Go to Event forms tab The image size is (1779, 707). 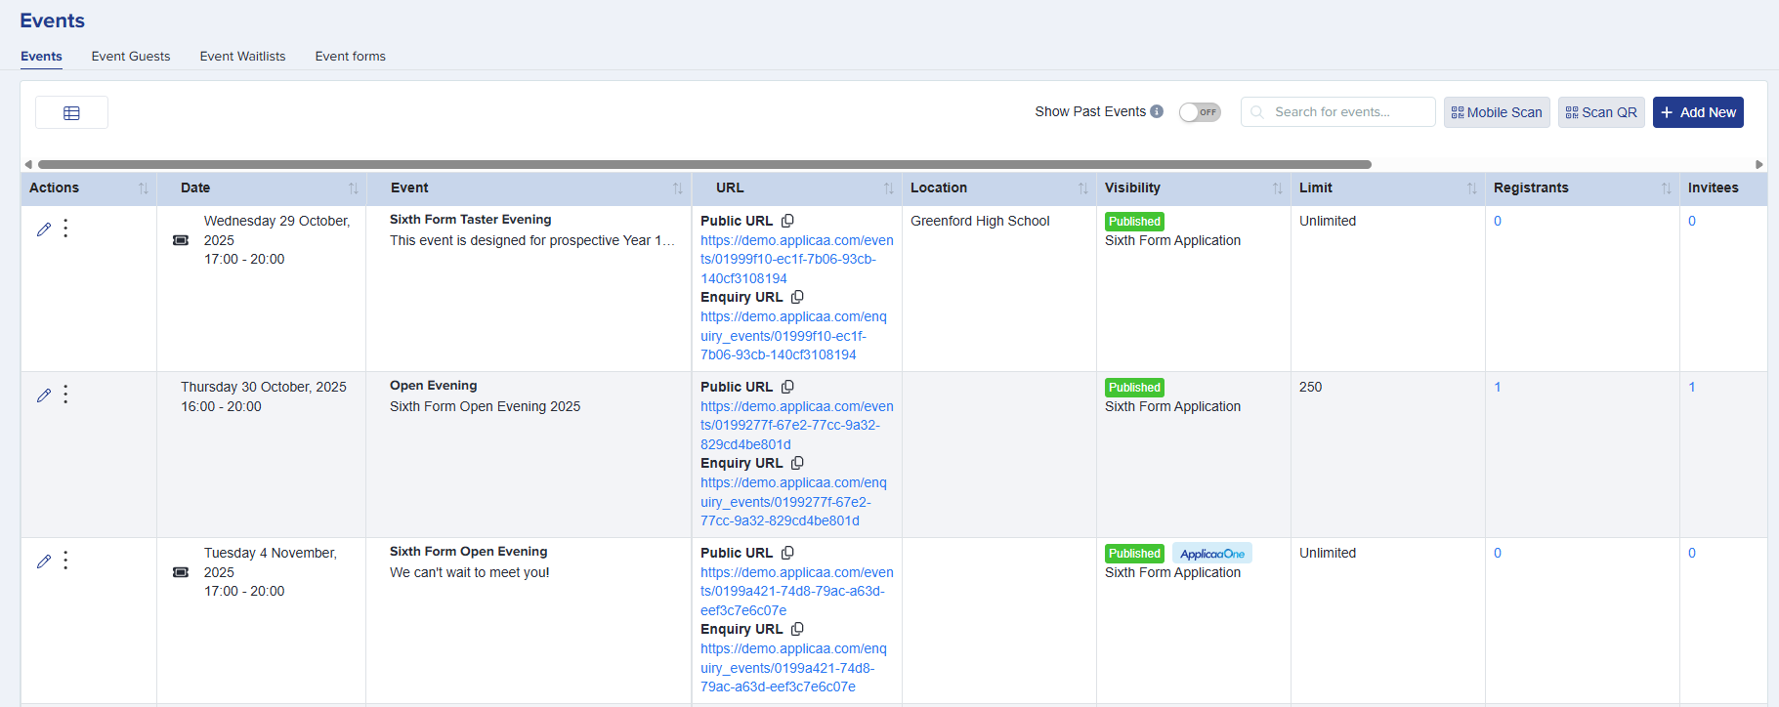tap(350, 57)
